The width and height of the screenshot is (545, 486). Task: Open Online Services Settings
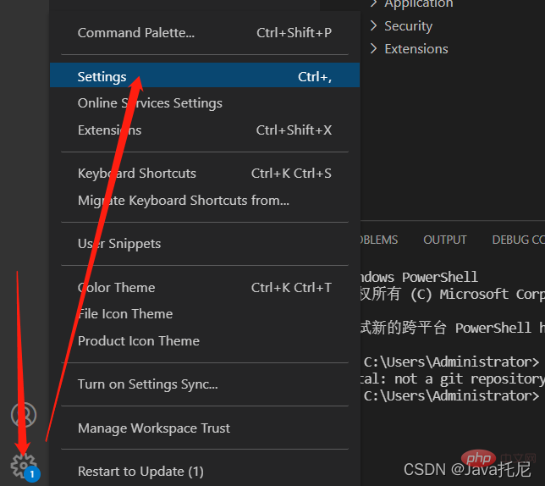click(205, 103)
